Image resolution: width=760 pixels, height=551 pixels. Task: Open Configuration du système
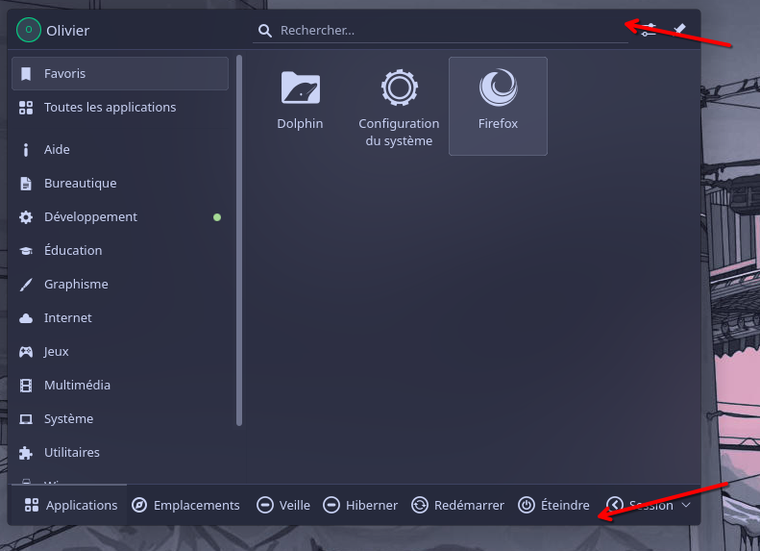(399, 106)
